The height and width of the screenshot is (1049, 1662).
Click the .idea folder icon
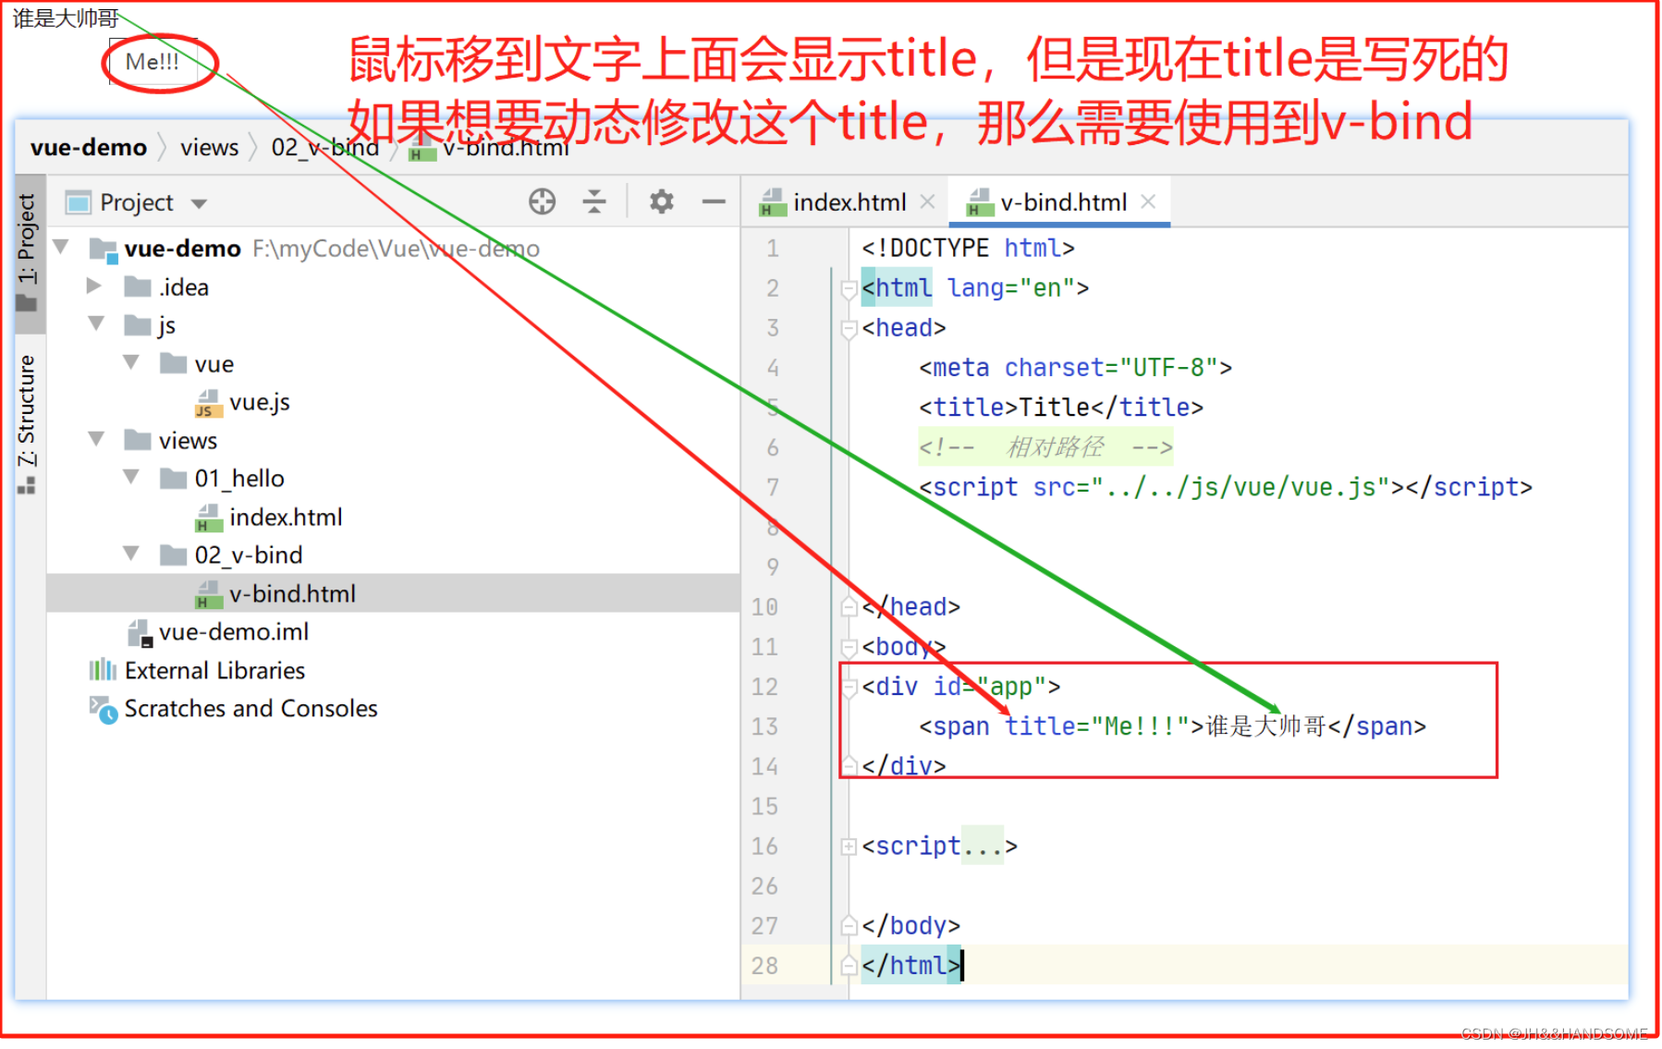pyautogui.click(x=138, y=287)
